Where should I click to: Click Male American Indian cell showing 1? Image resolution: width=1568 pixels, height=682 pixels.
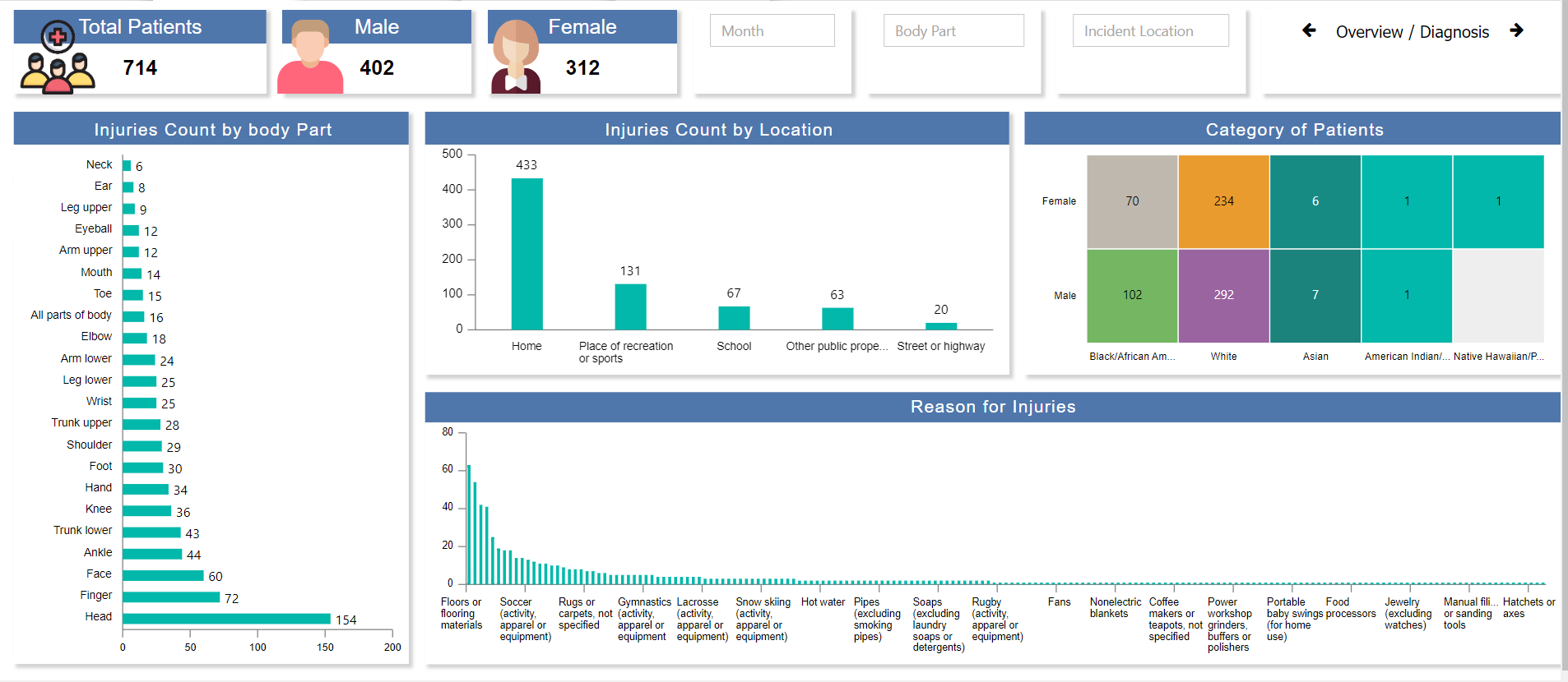(x=1407, y=296)
